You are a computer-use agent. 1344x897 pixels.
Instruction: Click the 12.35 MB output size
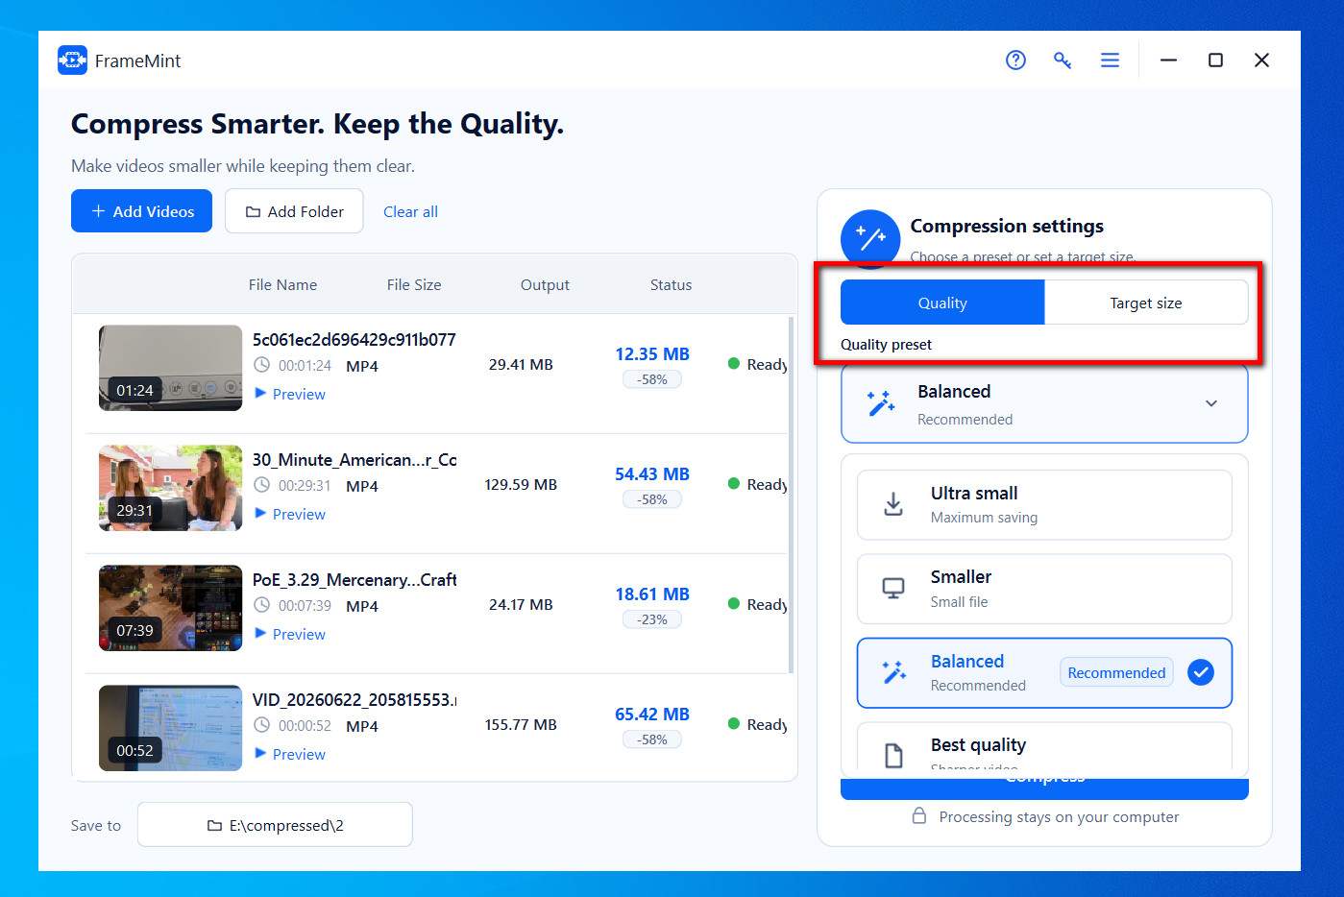(x=652, y=354)
